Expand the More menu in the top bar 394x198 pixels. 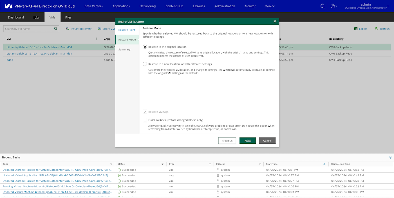click(269, 6)
